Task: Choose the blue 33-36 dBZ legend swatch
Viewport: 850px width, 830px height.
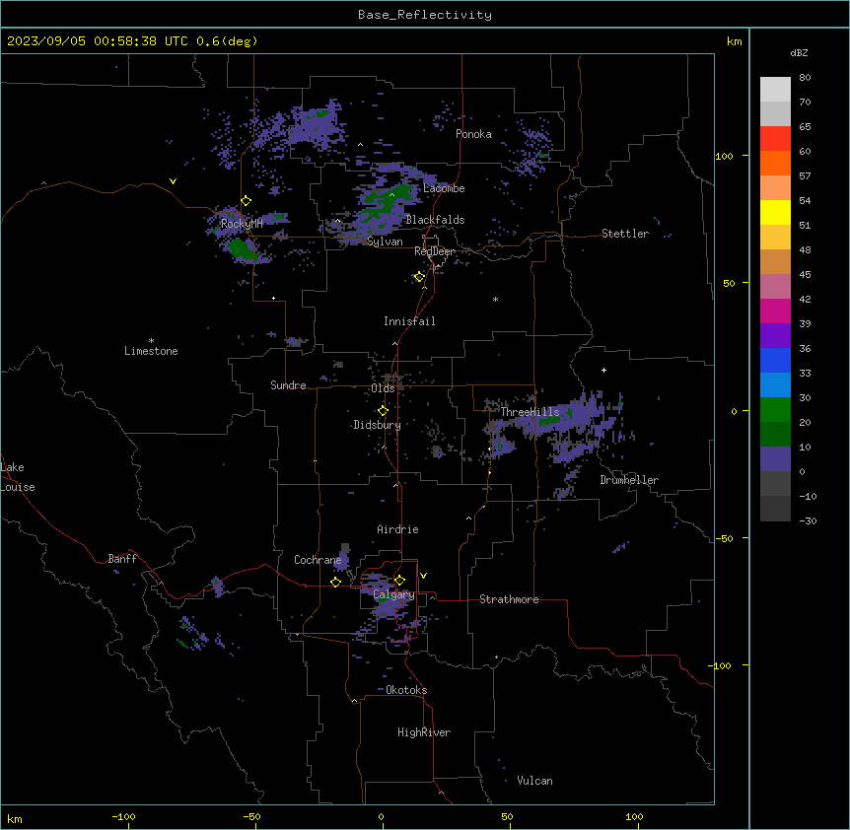Action: point(775,360)
